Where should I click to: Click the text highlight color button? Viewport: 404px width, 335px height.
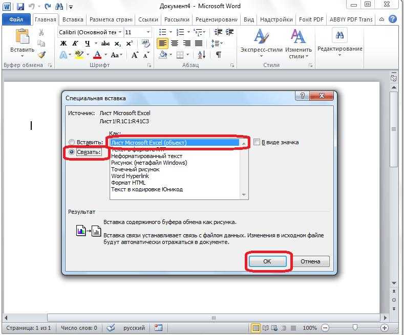79,55
